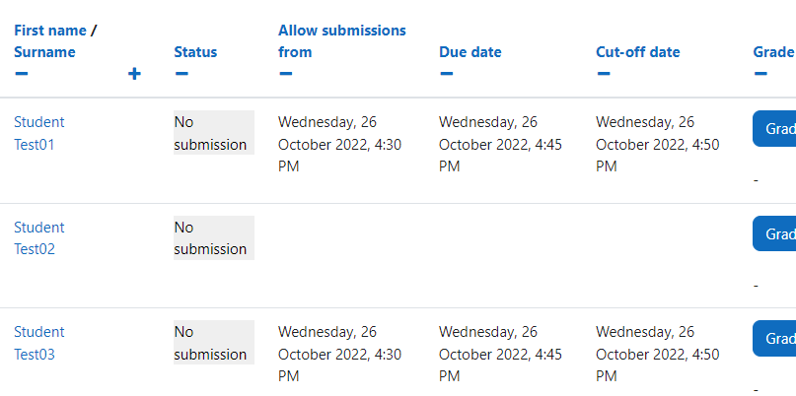The width and height of the screenshot is (796, 396).
Task: Hide the Due date column
Action: tap(446, 74)
